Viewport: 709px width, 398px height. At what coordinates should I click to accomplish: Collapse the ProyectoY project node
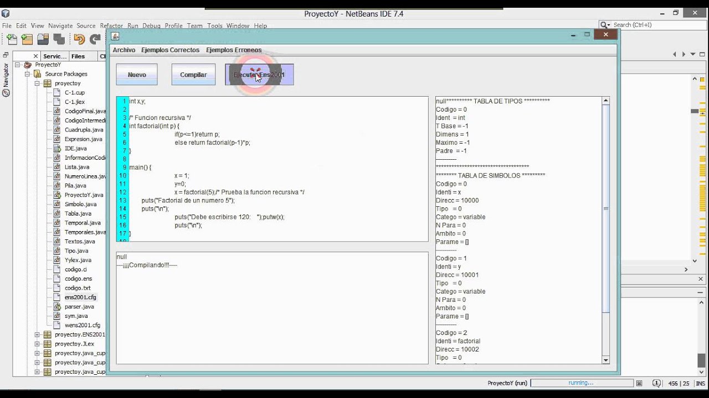click(17, 65)
